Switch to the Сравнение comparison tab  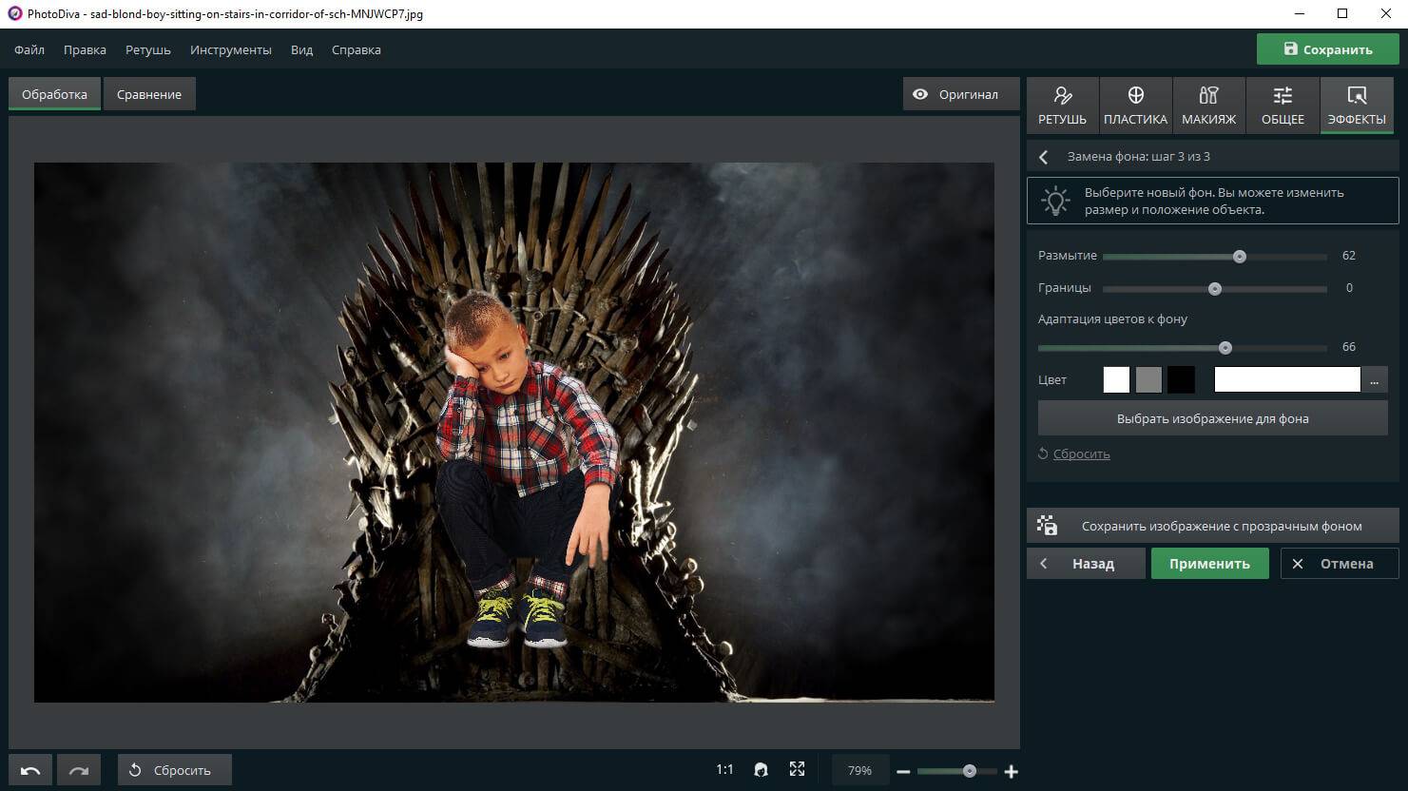(149, 94)
